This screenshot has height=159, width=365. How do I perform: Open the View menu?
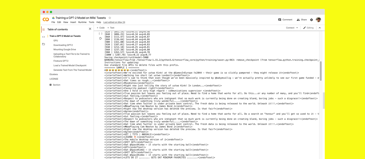point(66,22)
